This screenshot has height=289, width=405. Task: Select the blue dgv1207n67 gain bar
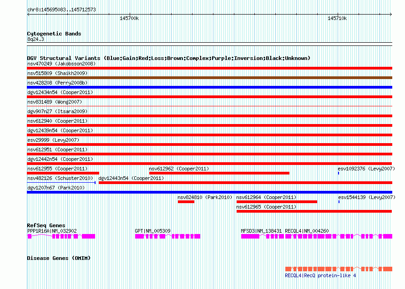click(209, 192)
